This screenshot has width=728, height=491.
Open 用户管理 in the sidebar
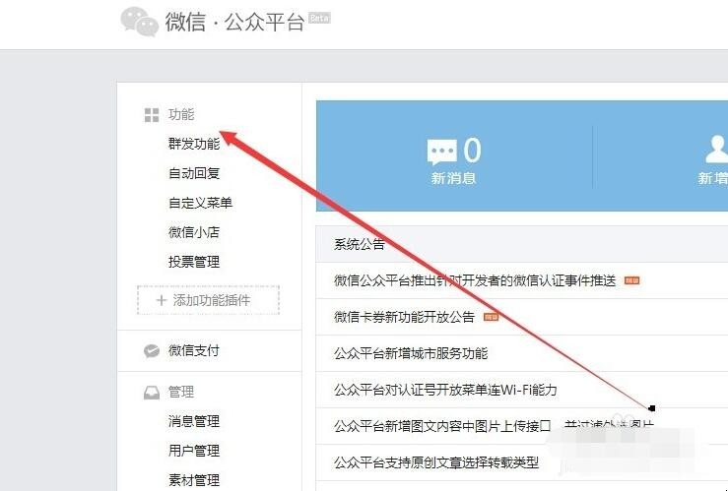point(194,451)
